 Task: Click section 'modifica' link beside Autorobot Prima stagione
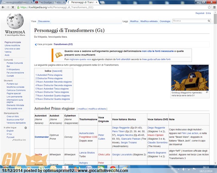[82, 109]
